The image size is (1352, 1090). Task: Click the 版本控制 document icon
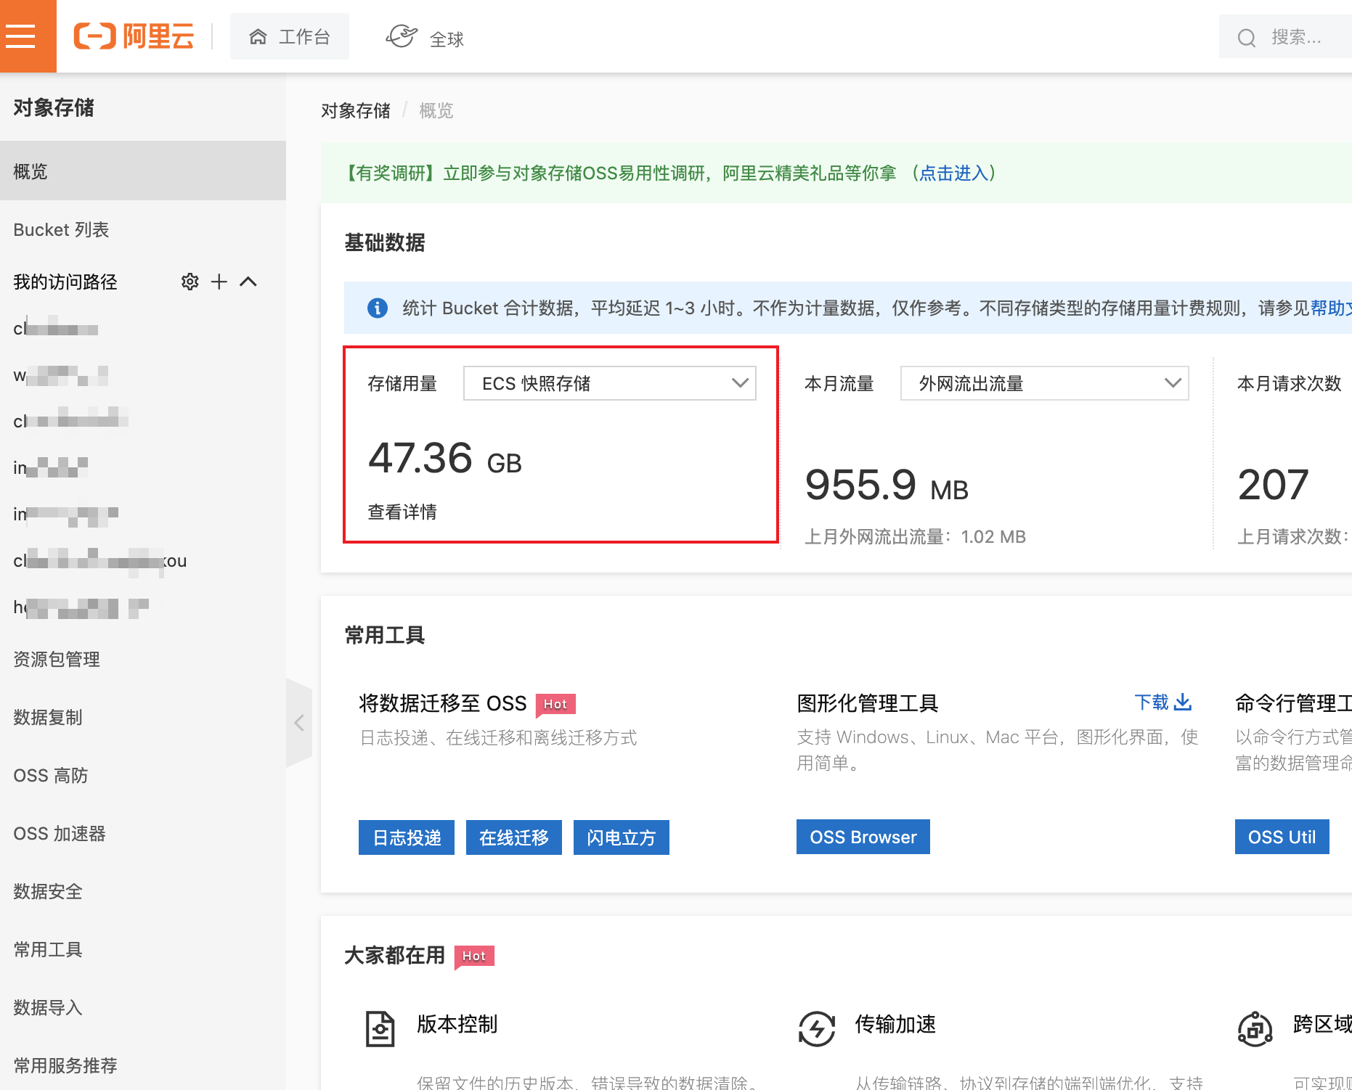(380, 1028)
